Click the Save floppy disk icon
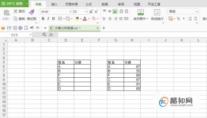Viewport: 207px width, 118px height. pos(9,28)
